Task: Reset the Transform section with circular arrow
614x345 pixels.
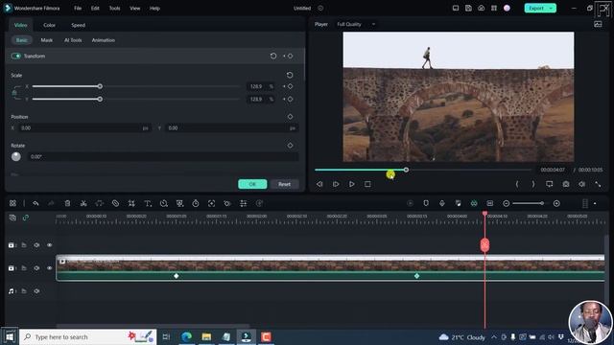Action: tap(273, 56)
